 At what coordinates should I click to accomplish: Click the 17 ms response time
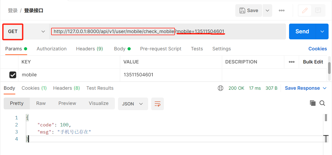[x=255, y=88]
